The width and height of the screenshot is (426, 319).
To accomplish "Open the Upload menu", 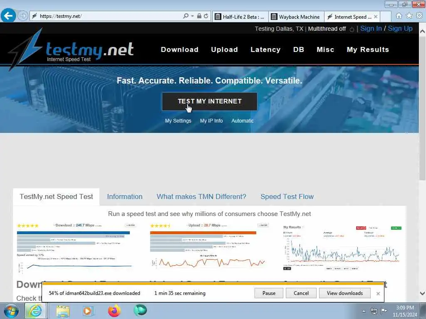I will (224, 49).
